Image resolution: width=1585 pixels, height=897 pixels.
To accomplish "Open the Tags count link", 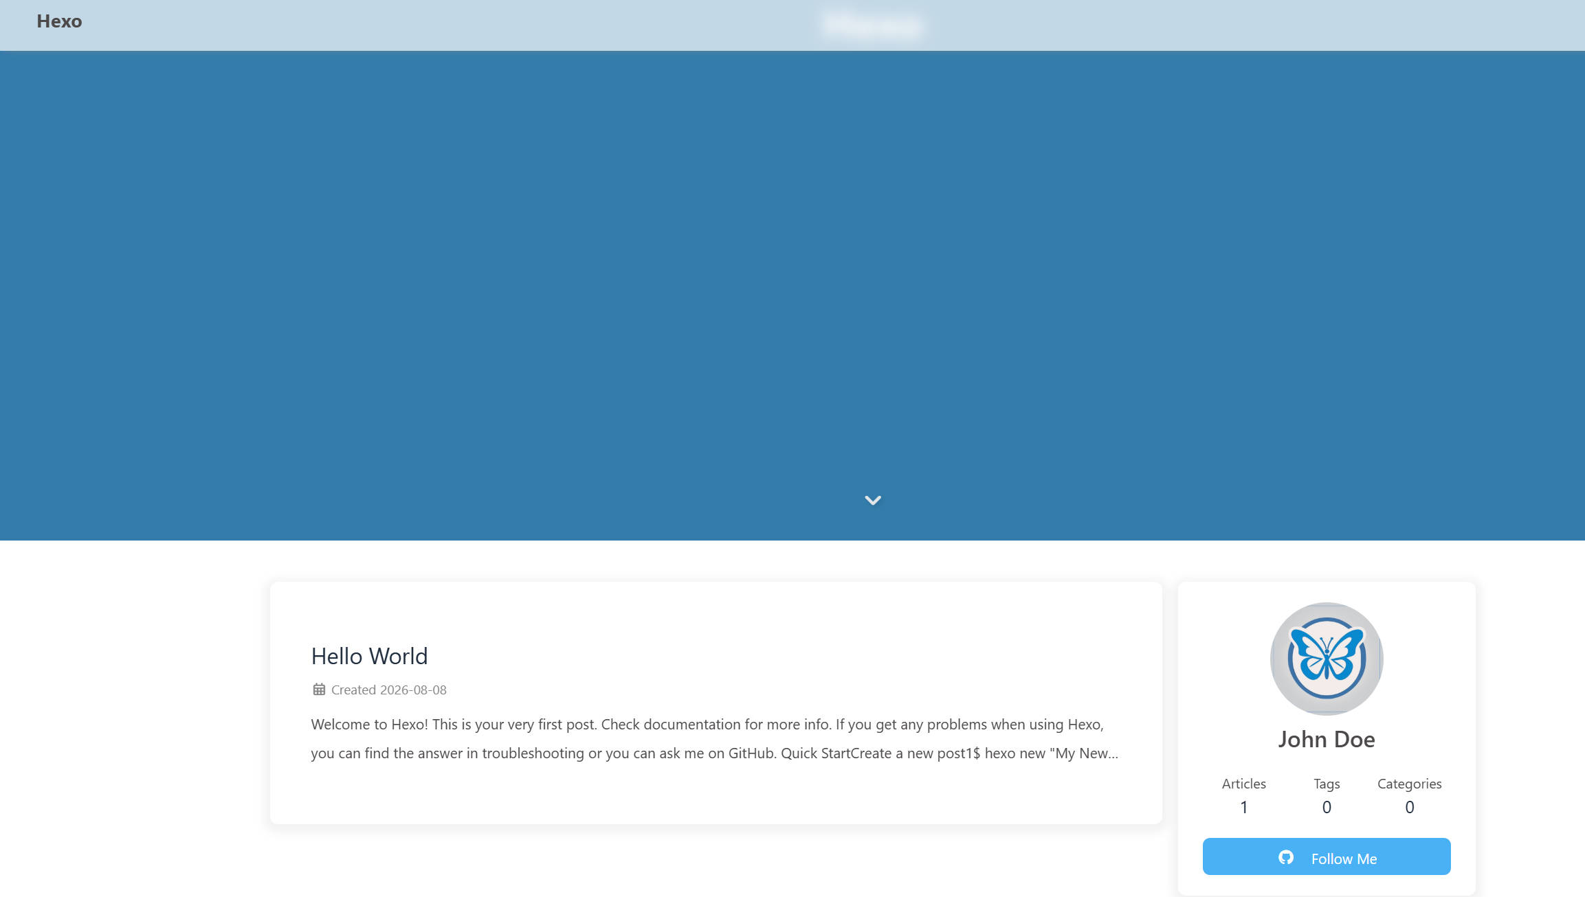I will [1327, 796].
